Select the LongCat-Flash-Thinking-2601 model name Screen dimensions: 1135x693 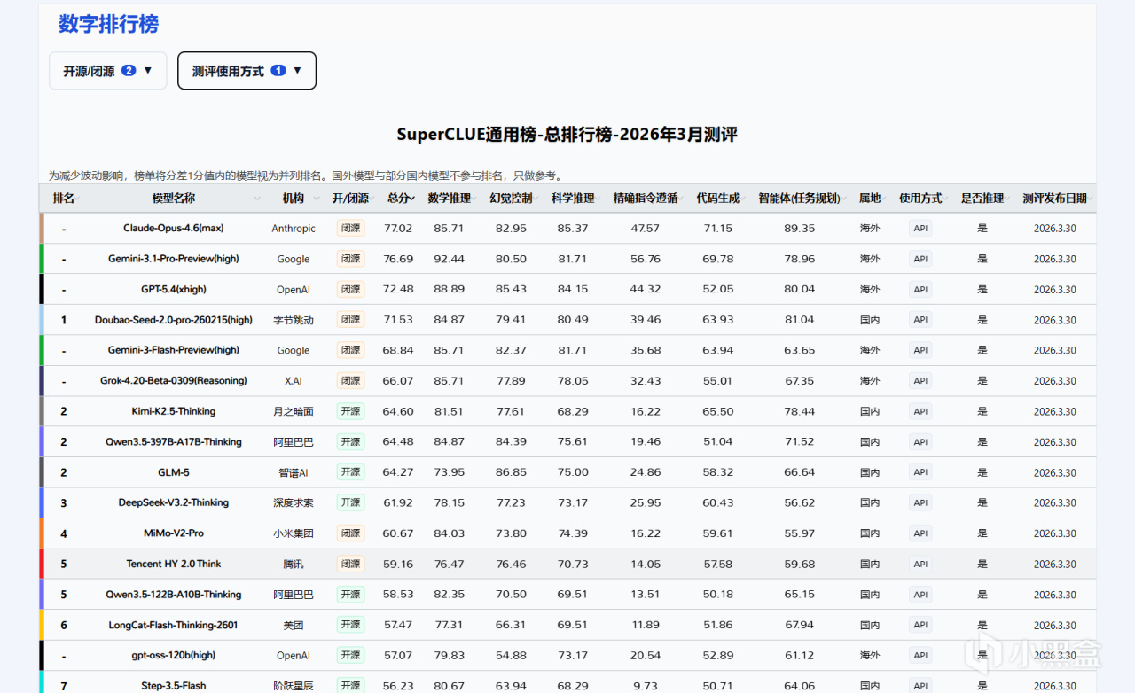coord(174,625)
